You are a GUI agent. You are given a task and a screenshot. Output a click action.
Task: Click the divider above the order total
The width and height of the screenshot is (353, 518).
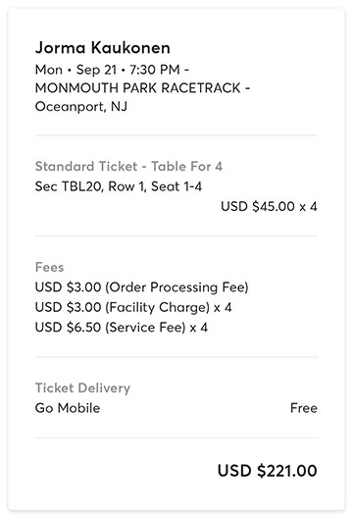coord(176,439)
